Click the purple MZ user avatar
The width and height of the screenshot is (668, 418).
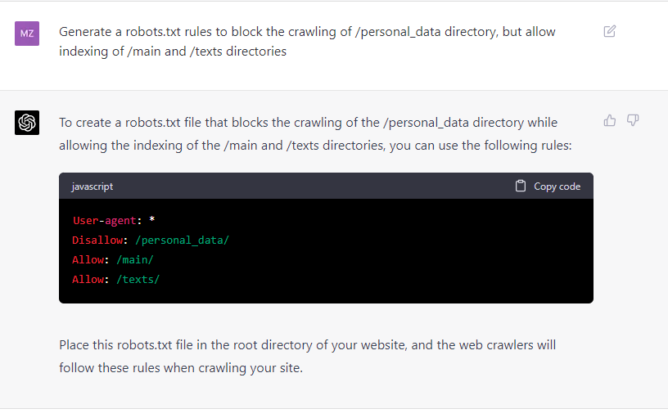click(x=27, y=34)
